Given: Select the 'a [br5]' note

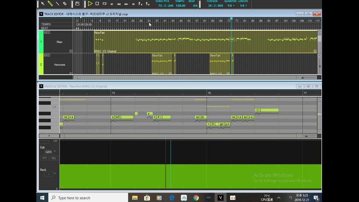Looking at the screenshot, I should pyautogui.click(x=122, y=117).
